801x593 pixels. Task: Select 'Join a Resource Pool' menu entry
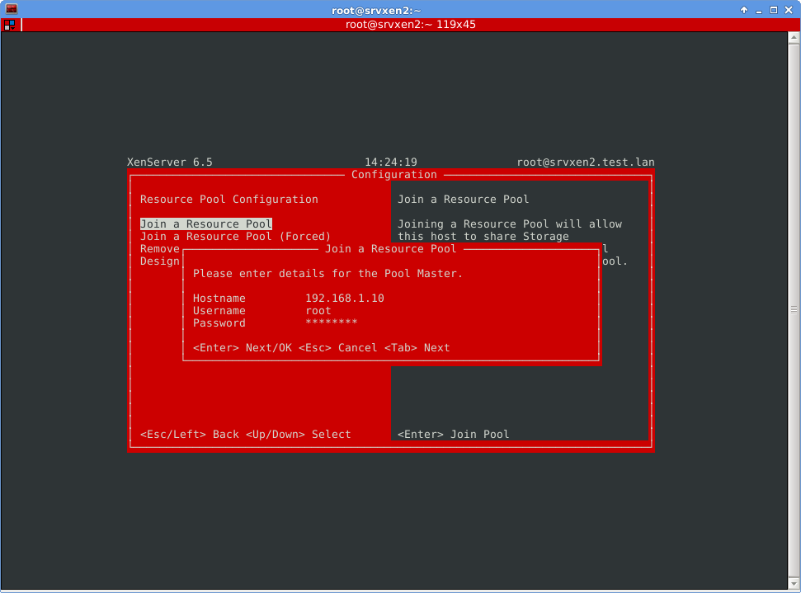pyautogui.click(x=206, y=224)
